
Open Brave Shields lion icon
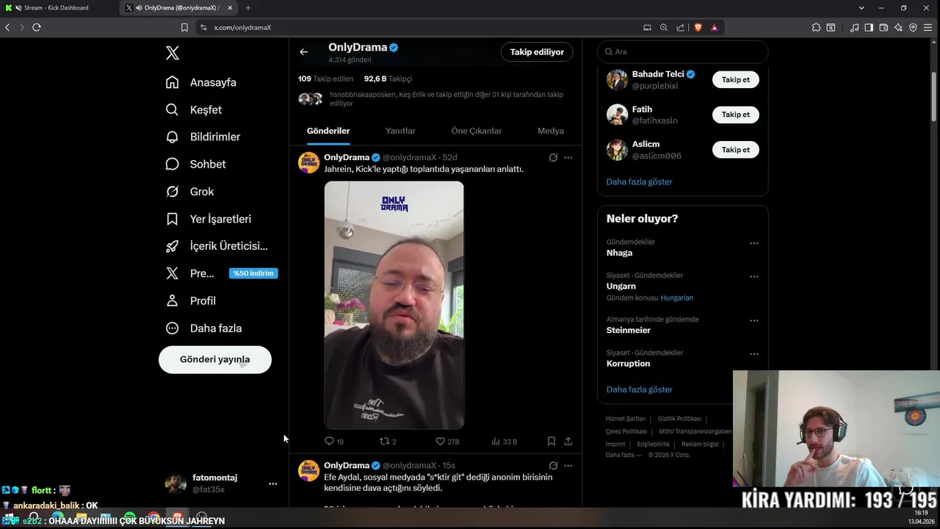click(698, 27)
